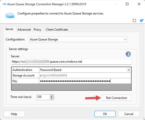
Task: Open the help question-mark icon in Server settings
Action: click(128, 54)
